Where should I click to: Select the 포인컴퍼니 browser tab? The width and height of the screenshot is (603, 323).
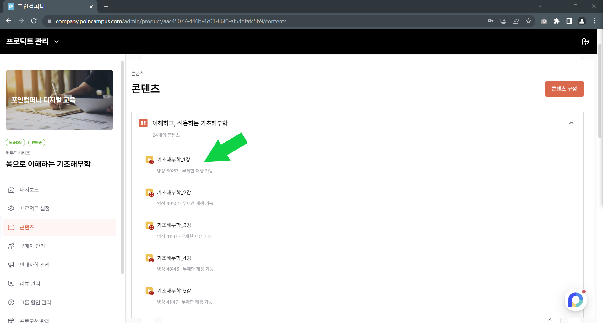pyautogui.click(x=50, y=7)
